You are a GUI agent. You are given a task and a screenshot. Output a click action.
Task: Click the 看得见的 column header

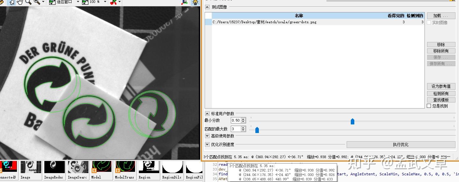(x=396, y=16)
